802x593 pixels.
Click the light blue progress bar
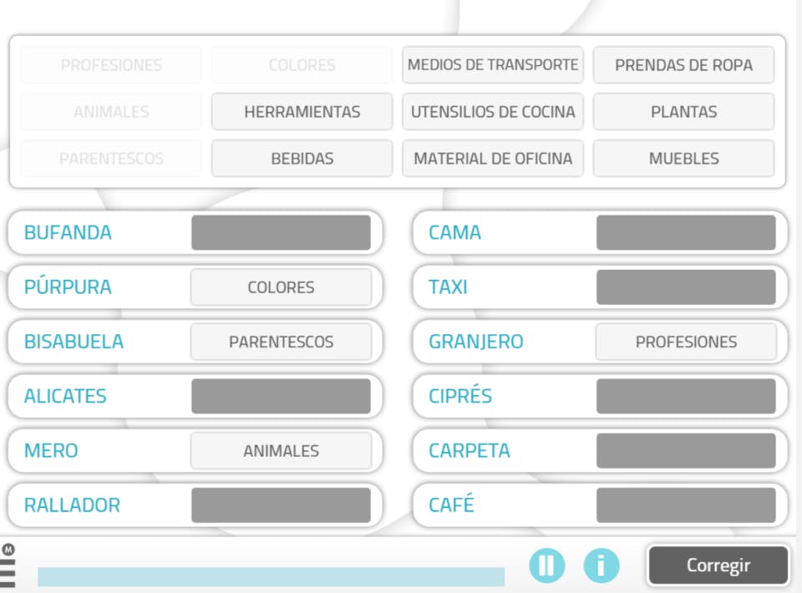pyautogui.click(x=271, y=576)
